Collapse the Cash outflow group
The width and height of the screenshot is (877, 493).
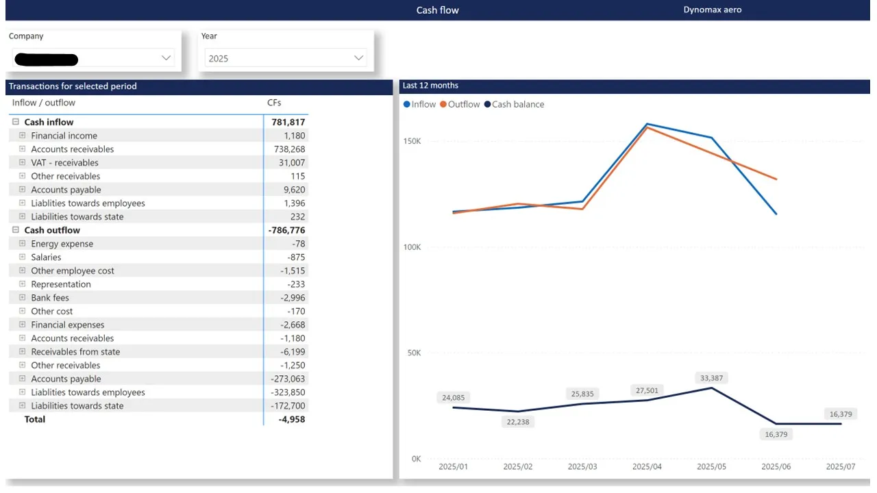click(16, 230)
